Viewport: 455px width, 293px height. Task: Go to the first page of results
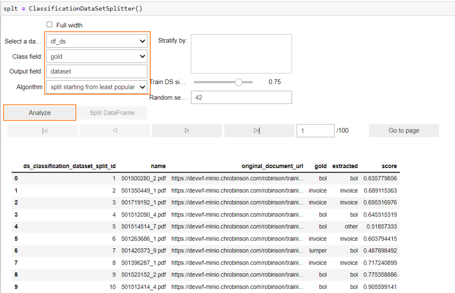coord(42,131)
